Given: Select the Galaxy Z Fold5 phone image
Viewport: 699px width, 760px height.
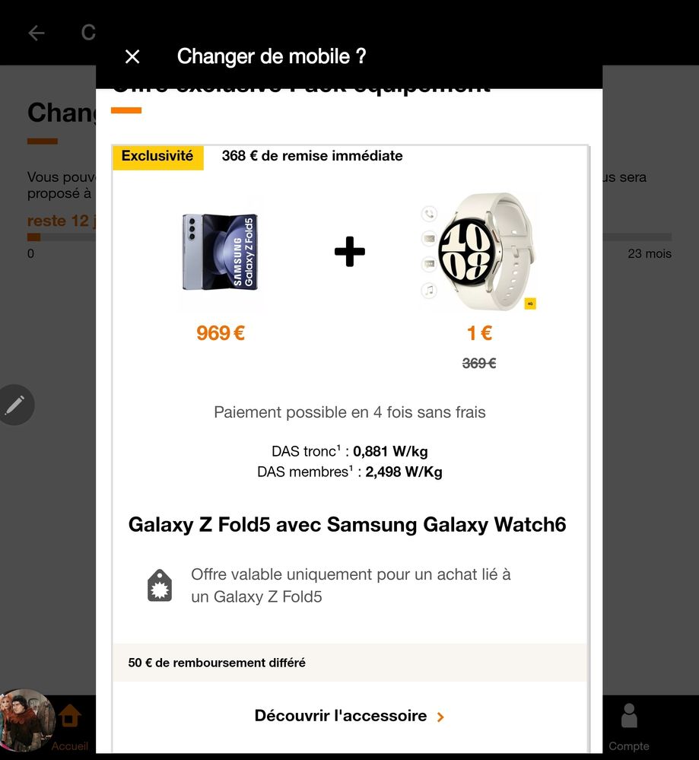Looking at the screenshot, I should click(221, 253).
